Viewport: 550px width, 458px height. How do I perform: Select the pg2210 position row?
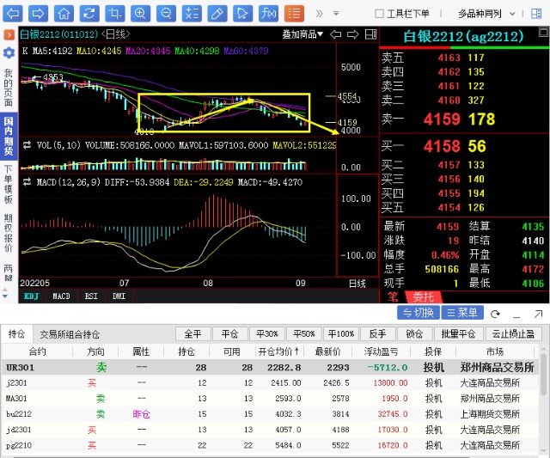[270, 445]
